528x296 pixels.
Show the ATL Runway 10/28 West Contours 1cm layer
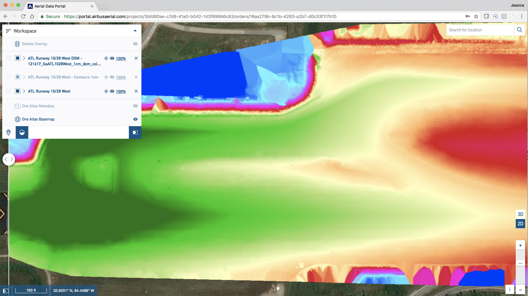[112, 77]
